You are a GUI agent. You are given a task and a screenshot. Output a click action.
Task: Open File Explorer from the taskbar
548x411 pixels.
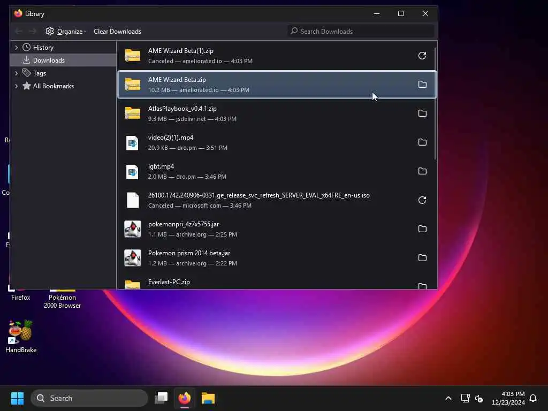(208, 398)
